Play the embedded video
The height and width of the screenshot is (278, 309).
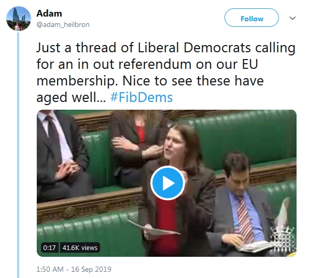[x=167, y=183]
